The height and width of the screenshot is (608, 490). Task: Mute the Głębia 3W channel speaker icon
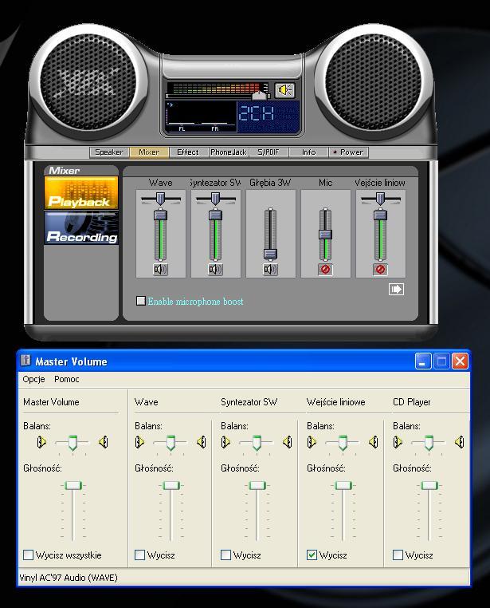tap(270, 269)
